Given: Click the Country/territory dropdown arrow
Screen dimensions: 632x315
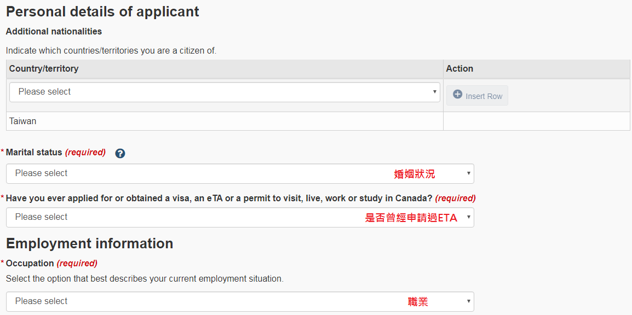Looking at the screenshot, I should click(x=434, y=92).
